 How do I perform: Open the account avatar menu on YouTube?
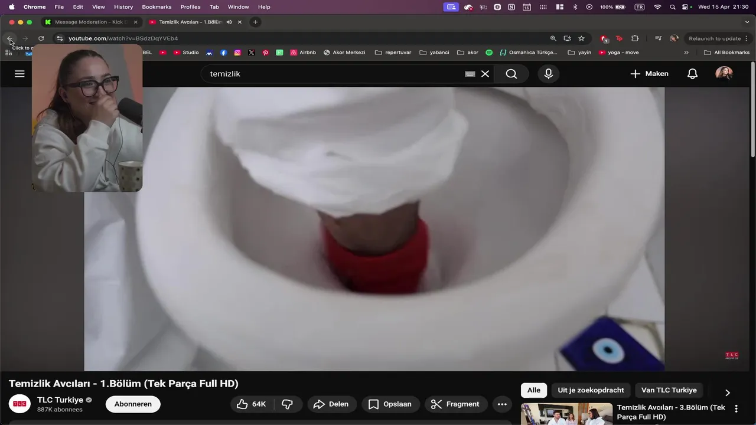724,74
